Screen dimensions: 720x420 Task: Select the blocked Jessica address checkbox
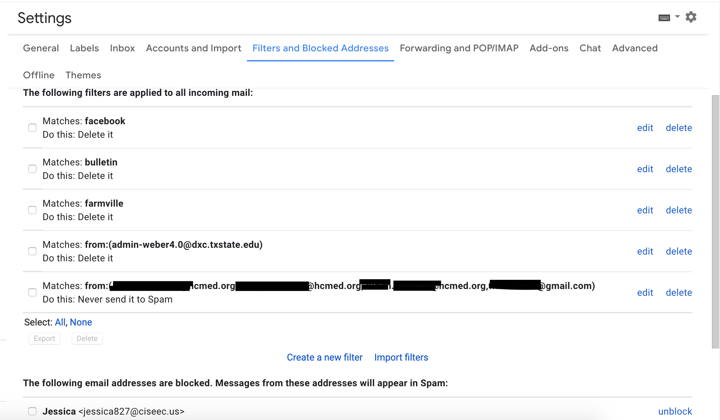tap(32, 411)
